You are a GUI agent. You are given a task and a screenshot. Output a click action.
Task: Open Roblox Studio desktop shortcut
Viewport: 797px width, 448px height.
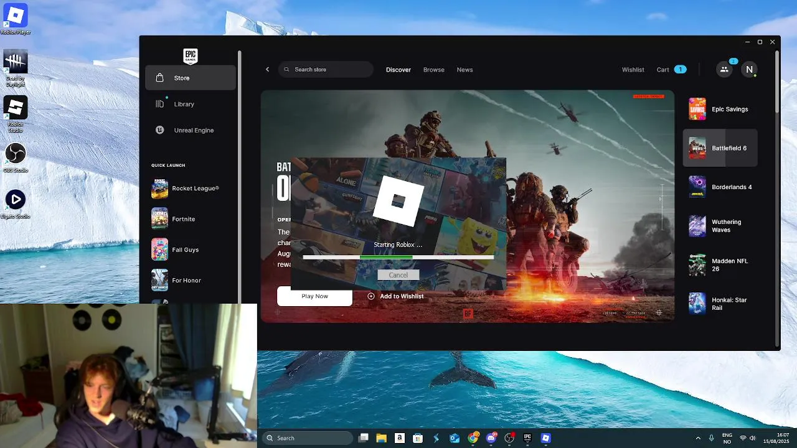pyautogui.click(x=16, y=114)
